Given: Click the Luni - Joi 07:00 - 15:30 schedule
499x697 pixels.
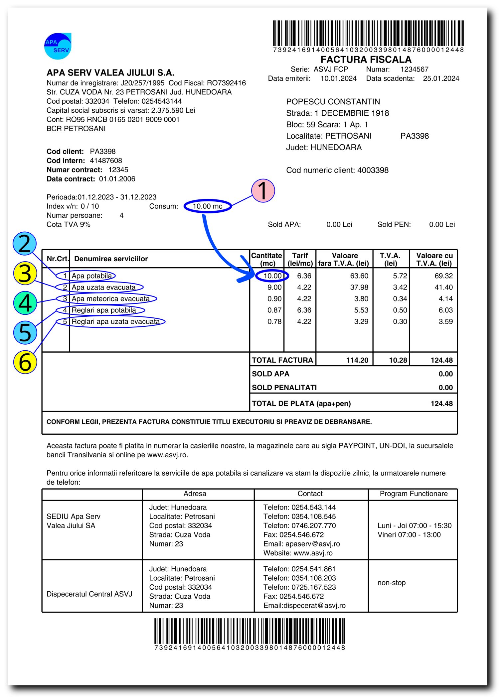Looking at the screenshot, I should tap(415, 526).
